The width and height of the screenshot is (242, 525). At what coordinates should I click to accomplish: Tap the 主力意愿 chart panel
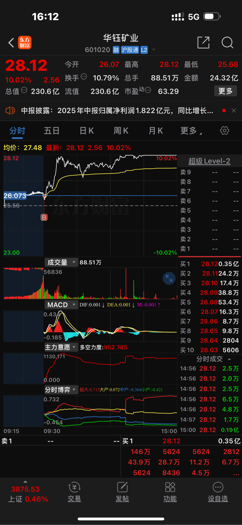click(x=90, y=368)
